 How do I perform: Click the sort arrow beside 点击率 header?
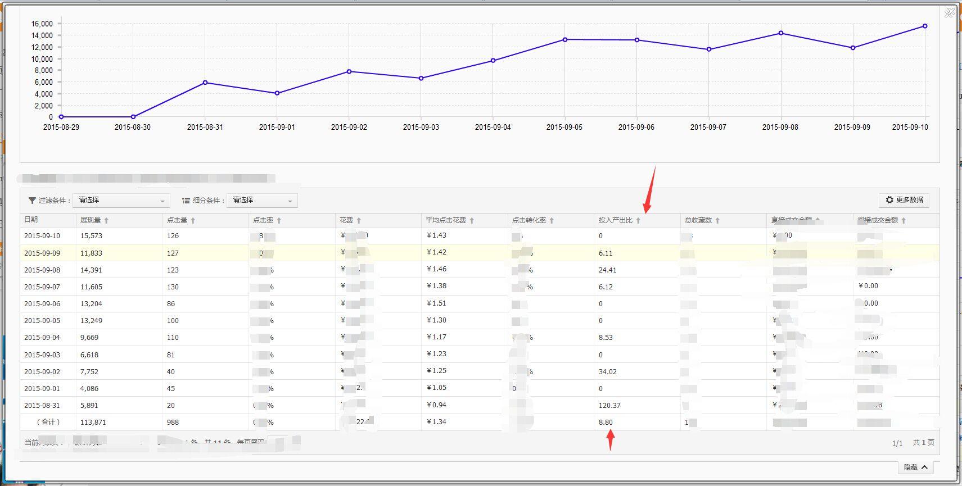pyautogui.click(x=279, y=220)
